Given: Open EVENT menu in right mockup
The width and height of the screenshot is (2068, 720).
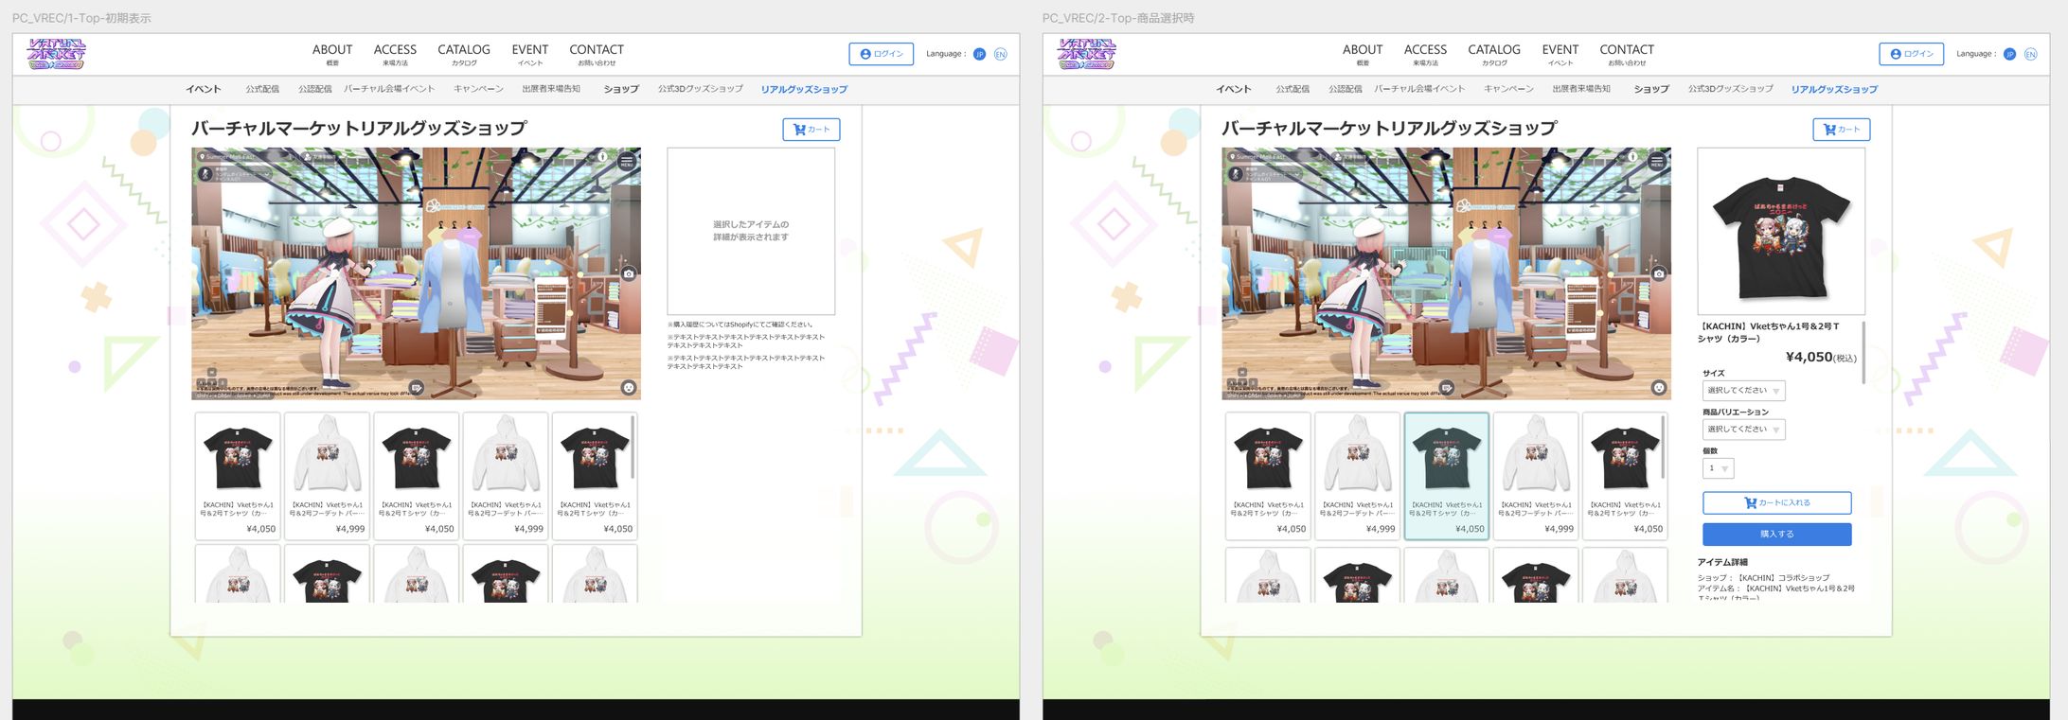Looking at the screenshot, I should coord(1560,54).
